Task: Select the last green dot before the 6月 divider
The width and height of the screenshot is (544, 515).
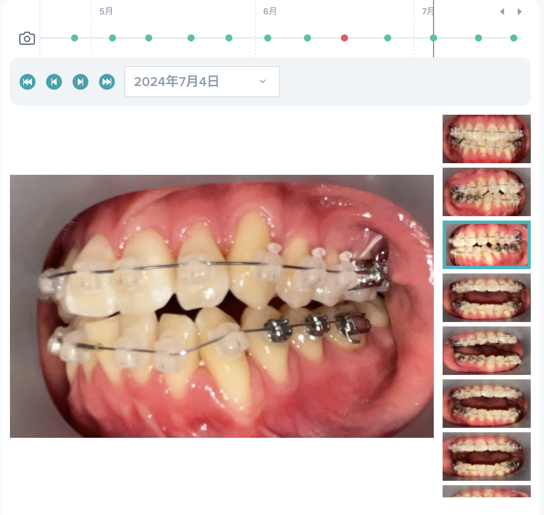Action: pyautogui.click(x=229, y=38)
